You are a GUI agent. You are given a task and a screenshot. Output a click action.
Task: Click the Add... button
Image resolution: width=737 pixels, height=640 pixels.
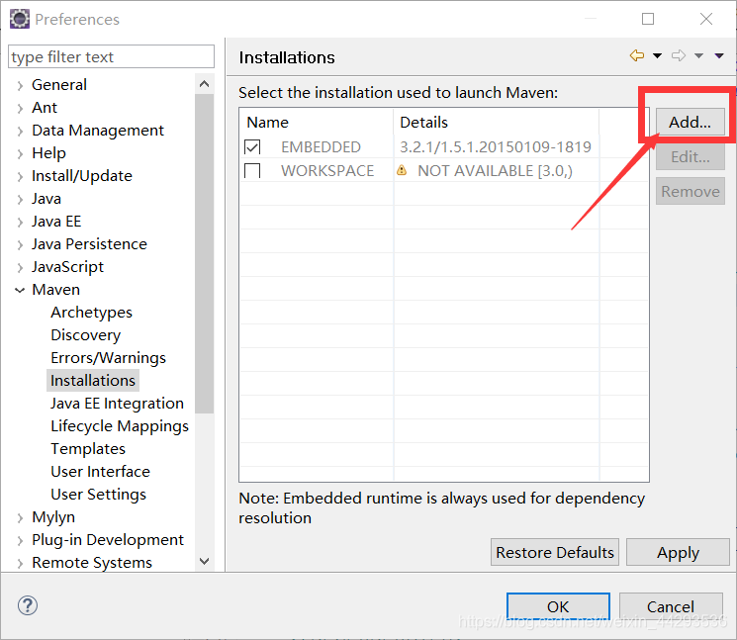[x=690, y=123]
